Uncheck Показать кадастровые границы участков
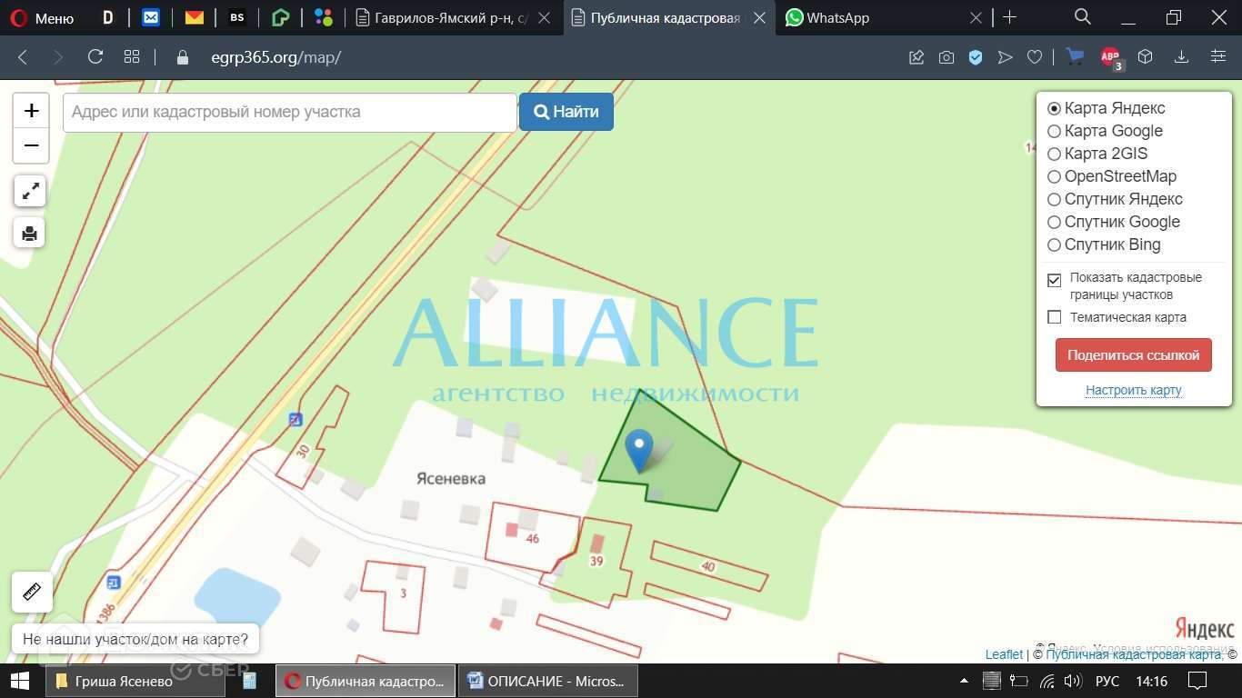This screenshot has width=1242, height=698. click(x=1055, y=280)
